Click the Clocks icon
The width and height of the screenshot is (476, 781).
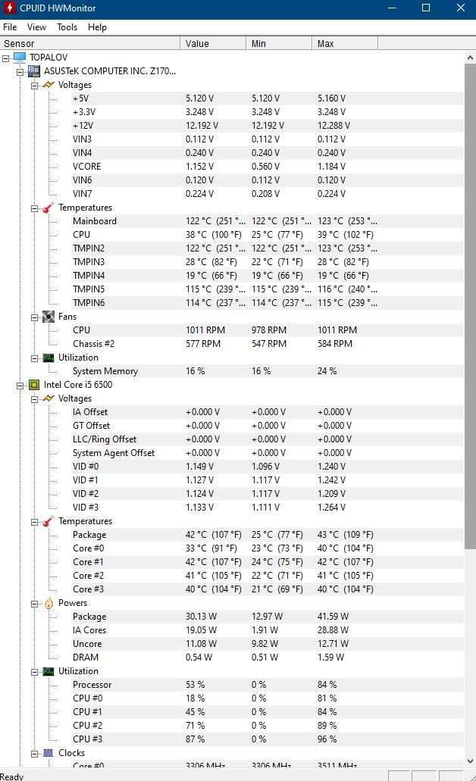(x=49, y=753)
